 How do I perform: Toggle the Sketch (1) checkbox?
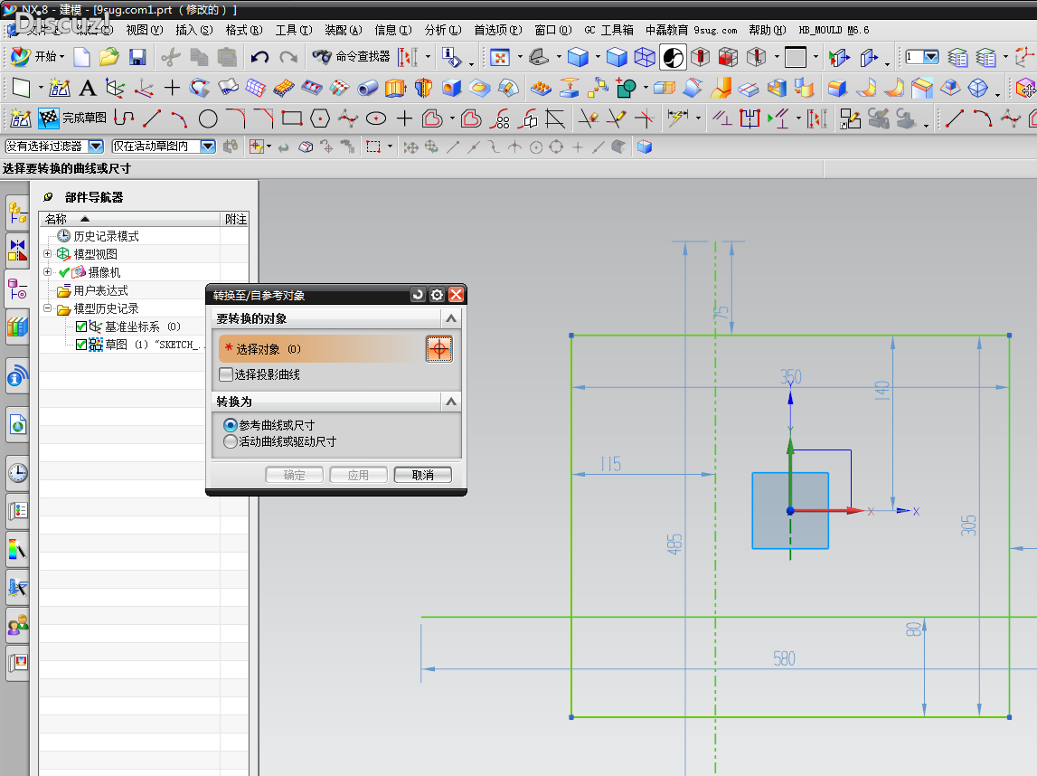coord(81,345)
